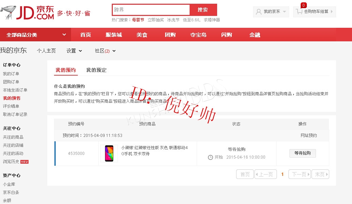
Task: Expand the 全部商品分类 category menu
Action: tap(35, 35)
